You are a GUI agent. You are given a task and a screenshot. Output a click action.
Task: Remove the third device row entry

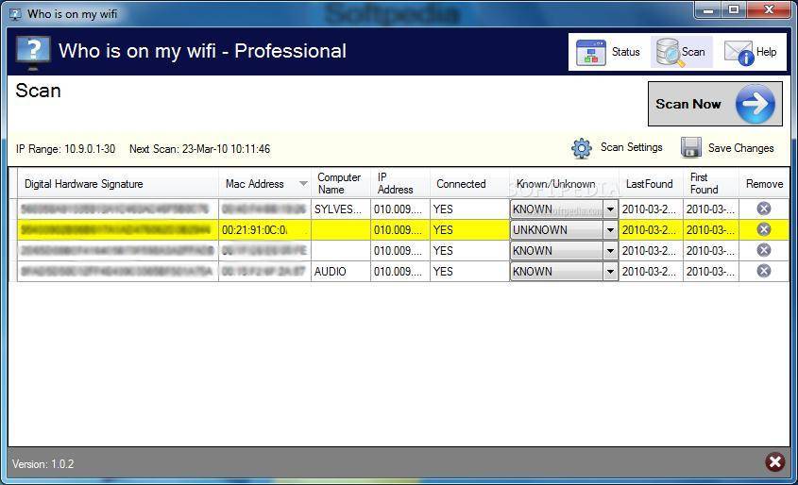[764, 250]
